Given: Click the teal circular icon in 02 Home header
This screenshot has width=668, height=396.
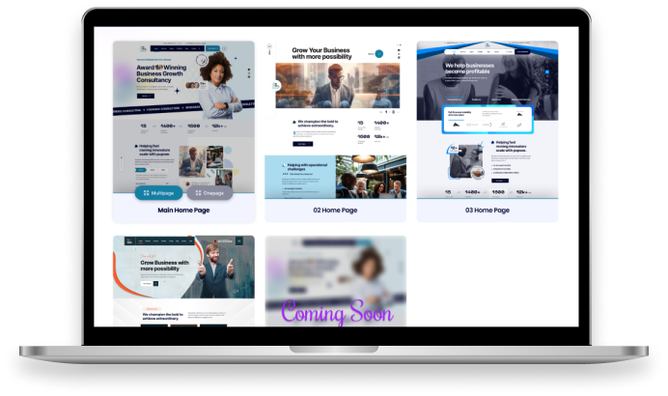Looking at the screenshot, I should [x=379, y=54].
